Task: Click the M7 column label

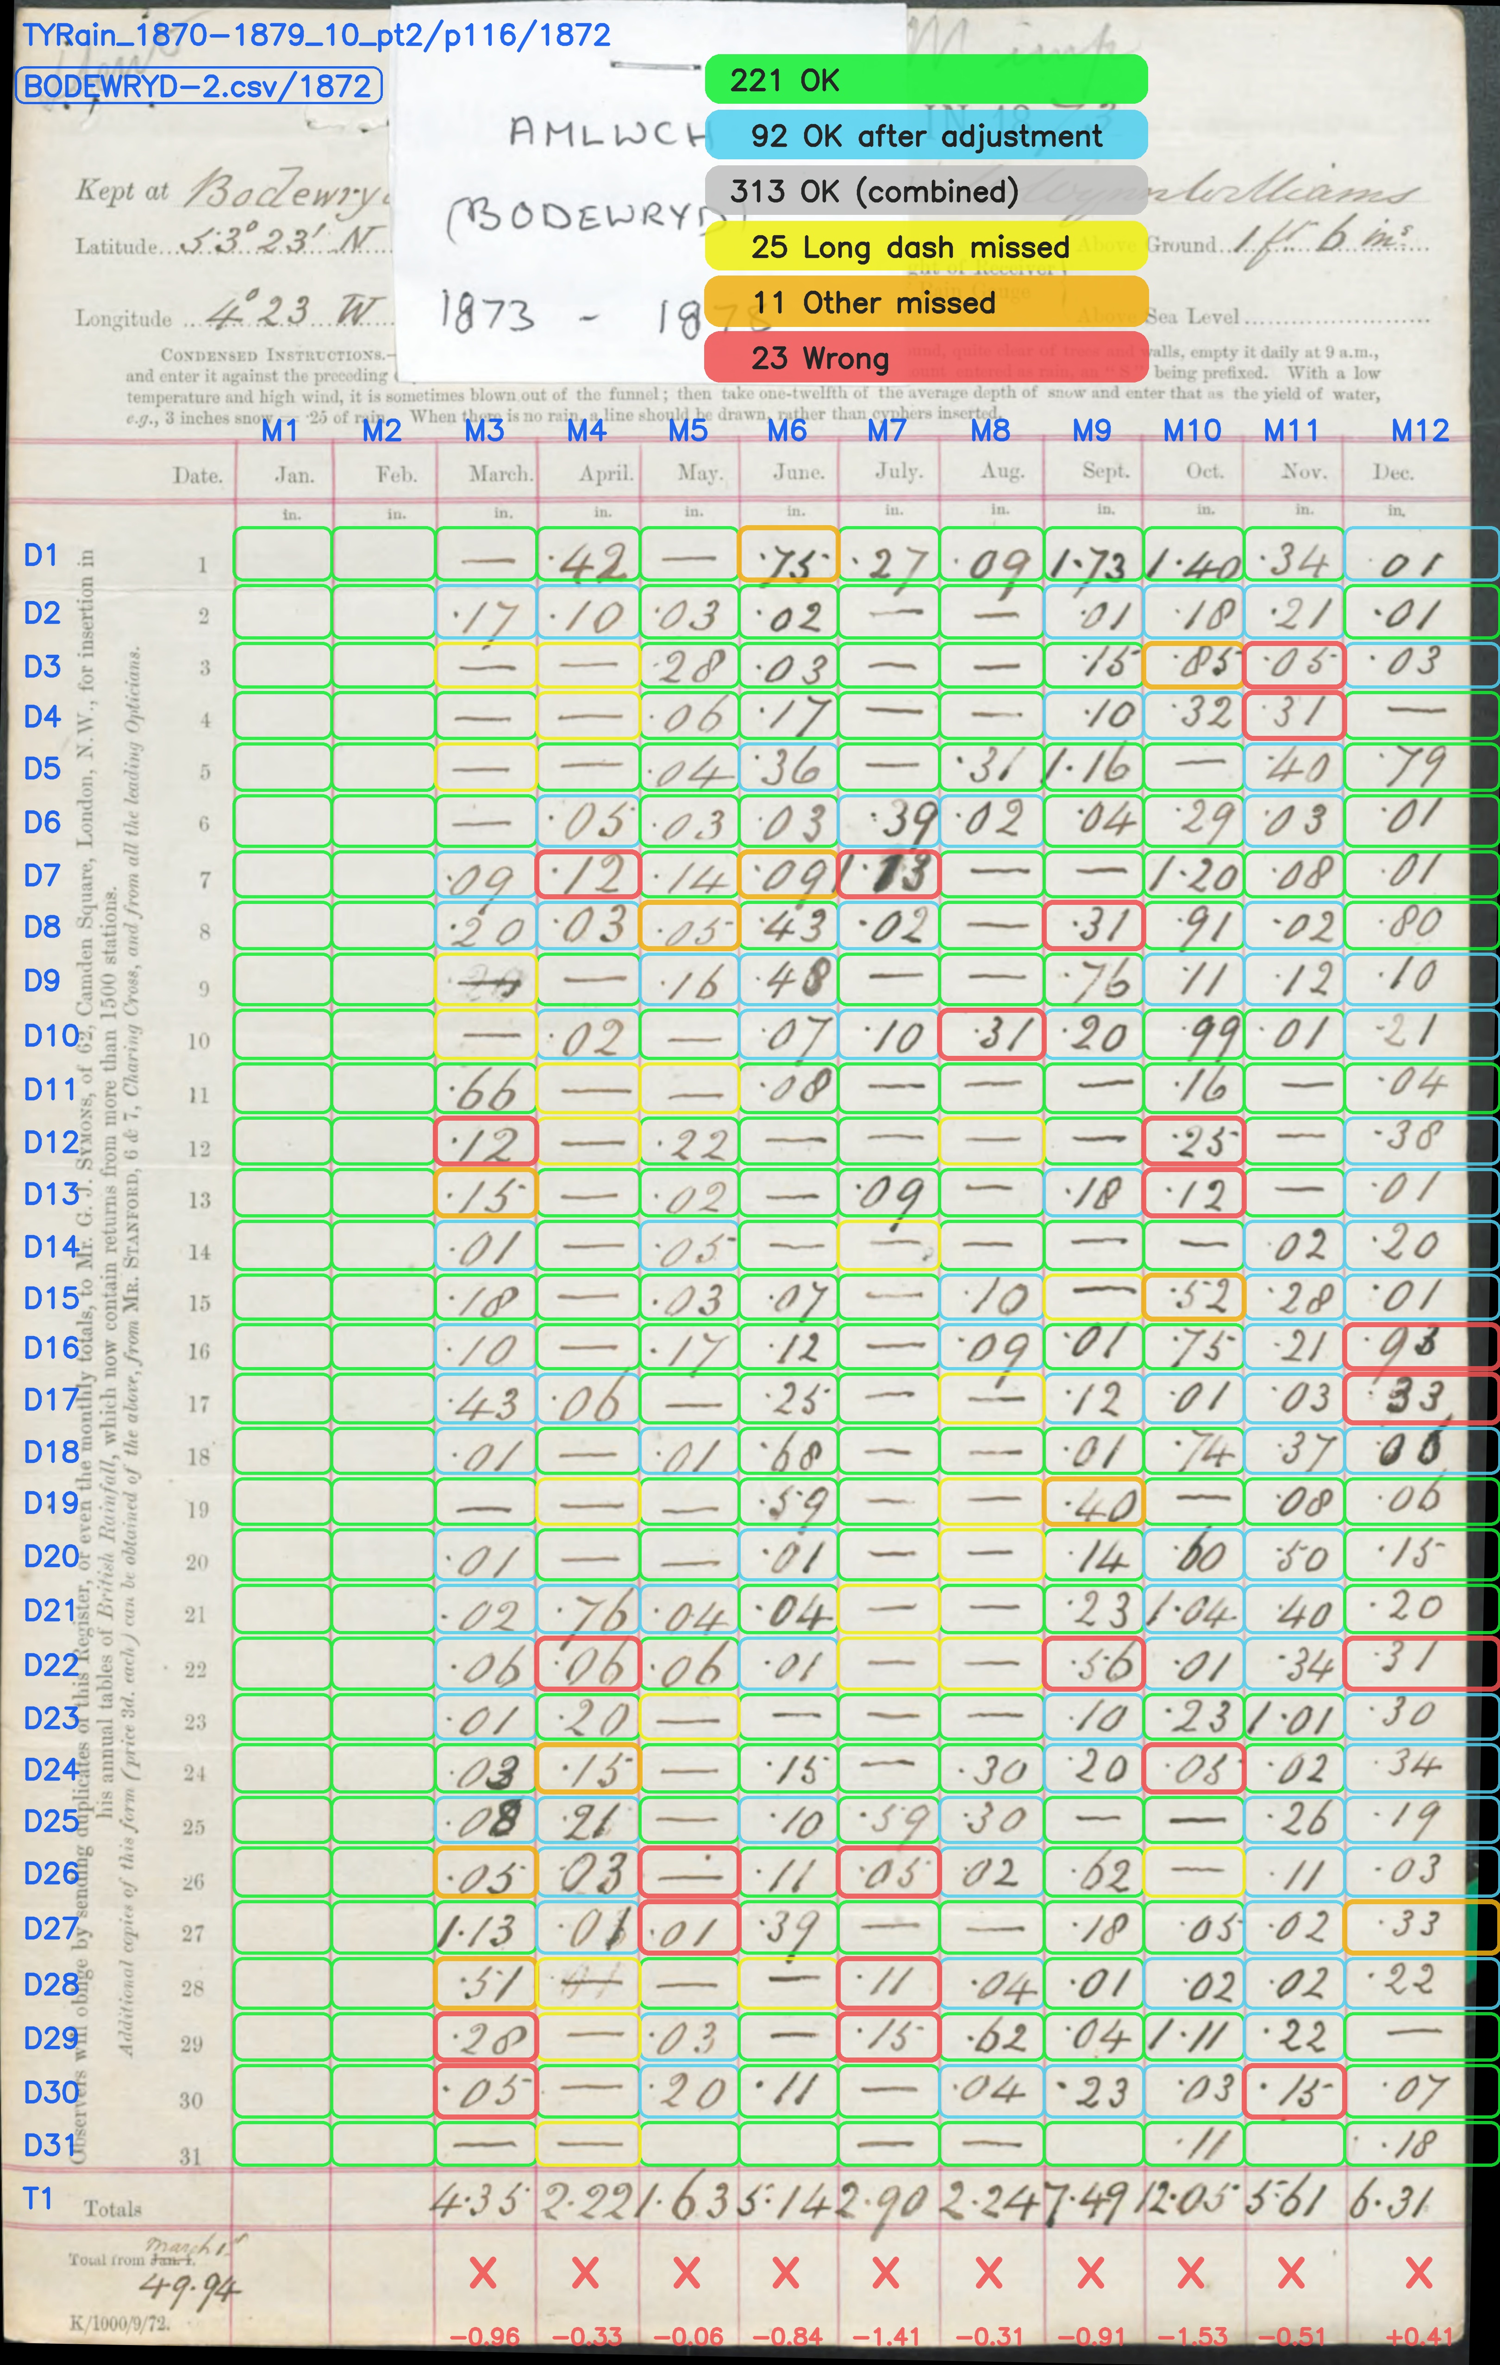Action: click(x=887, y=430)
